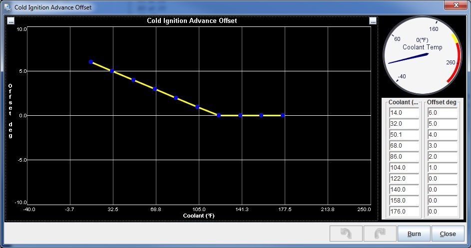
Task: Select the Coolant field with value 86.0
Action: click(x=404, y=156)
